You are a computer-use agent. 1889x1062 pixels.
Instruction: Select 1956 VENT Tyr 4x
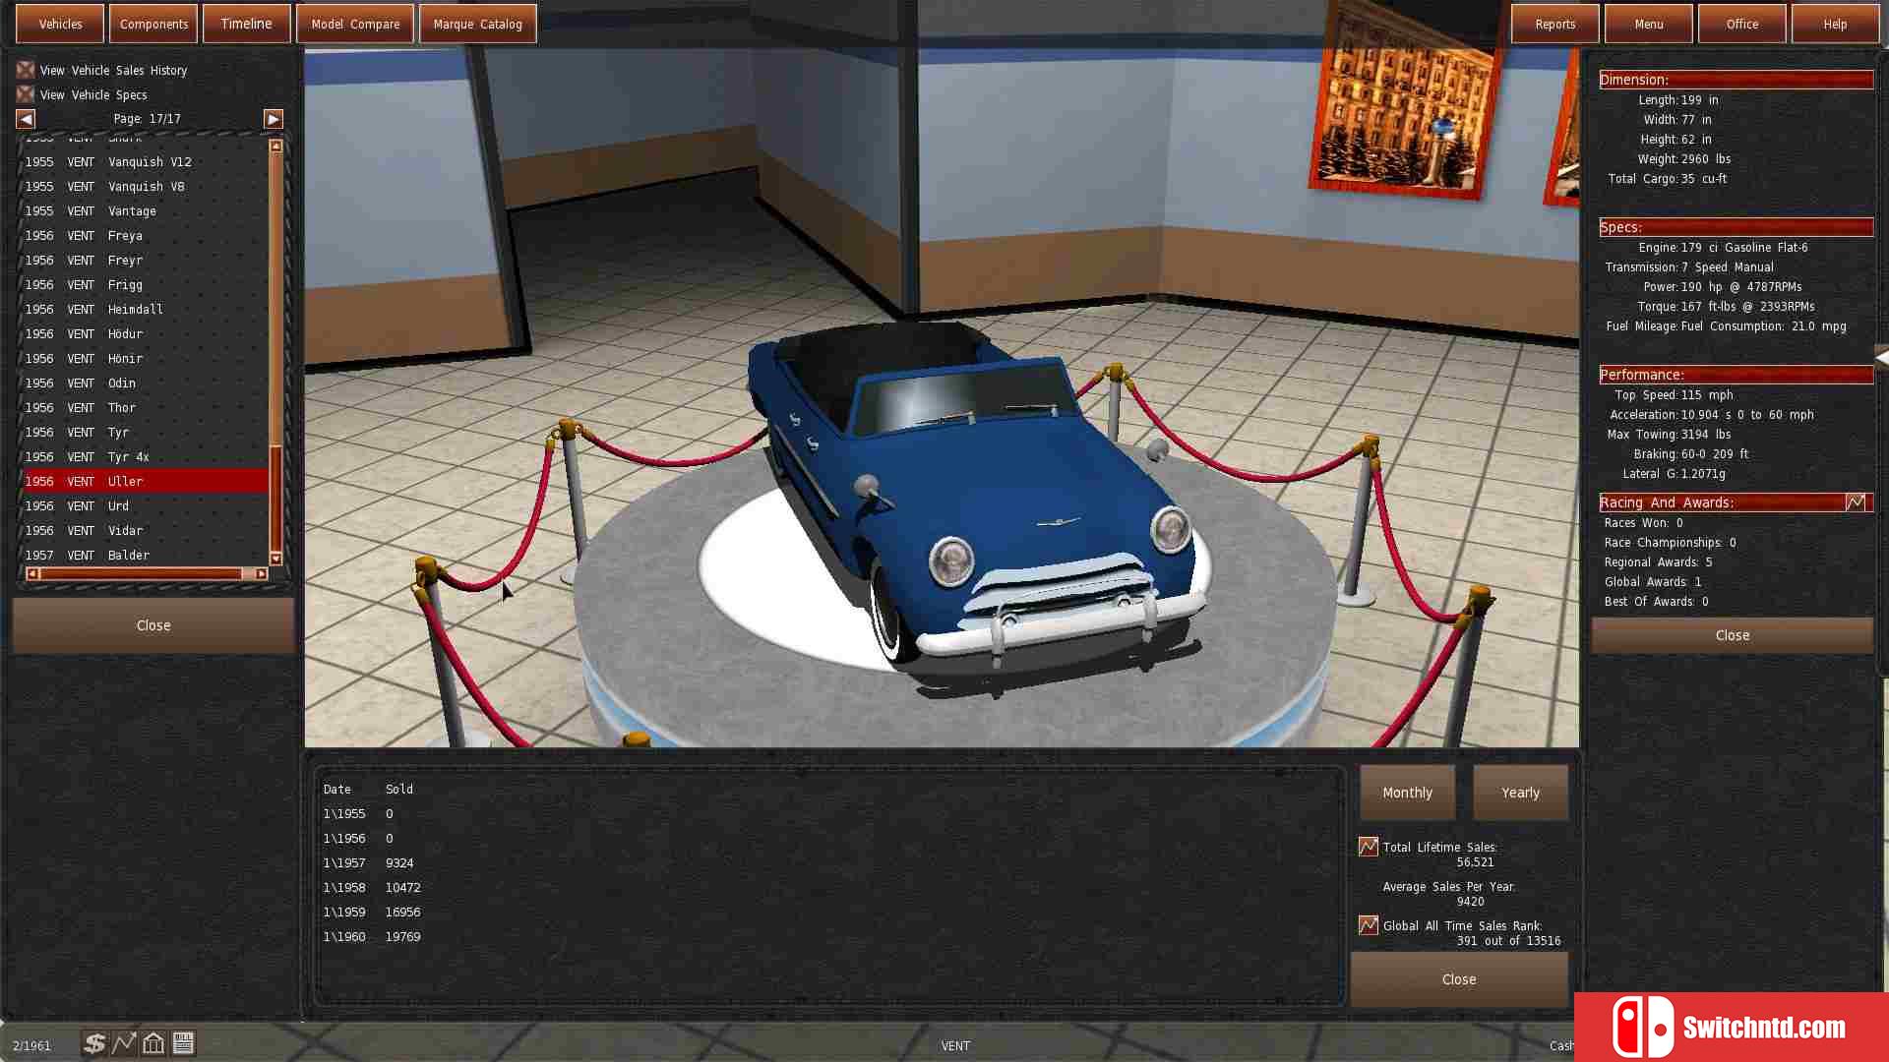point(145,457)
